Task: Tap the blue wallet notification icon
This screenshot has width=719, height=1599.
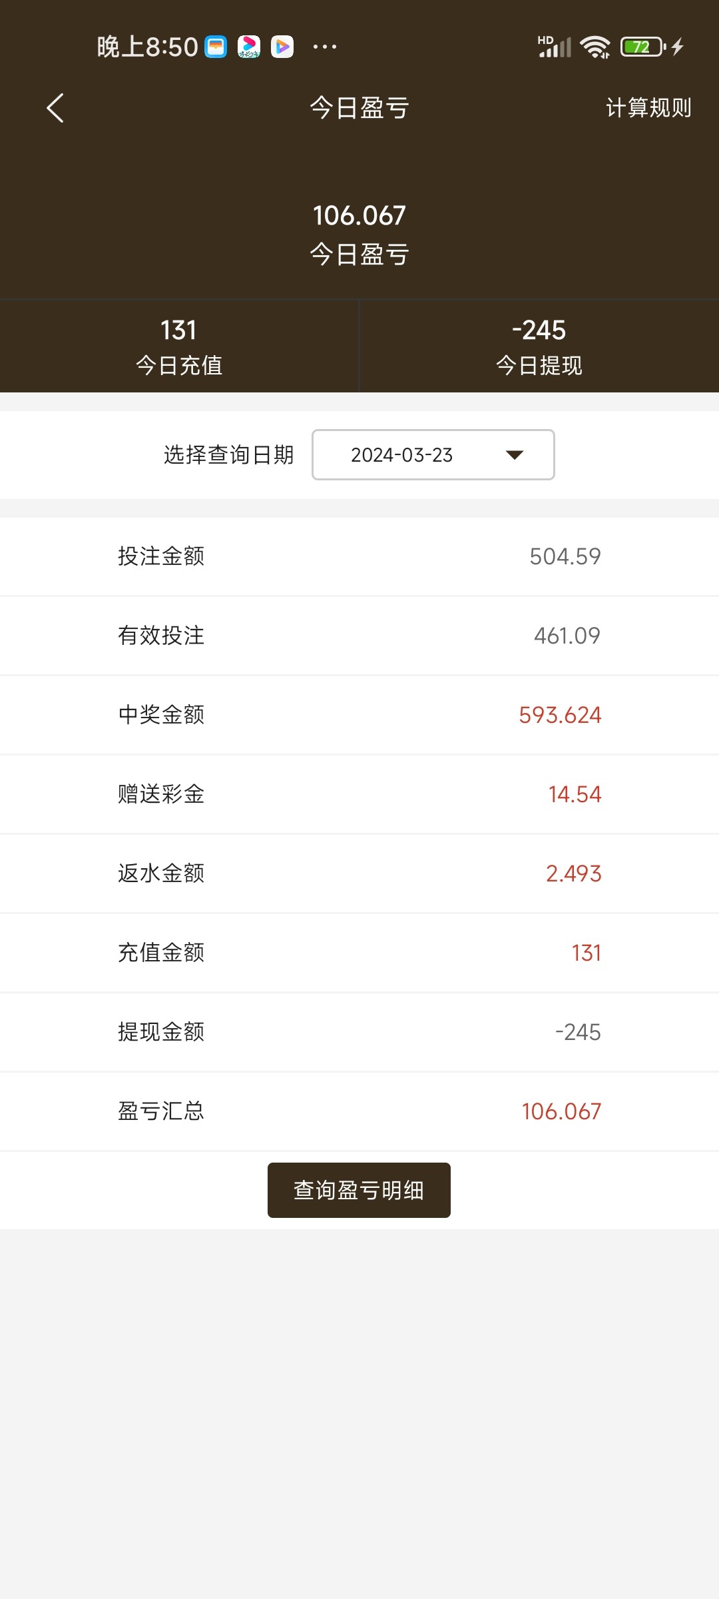Action: 216,47
